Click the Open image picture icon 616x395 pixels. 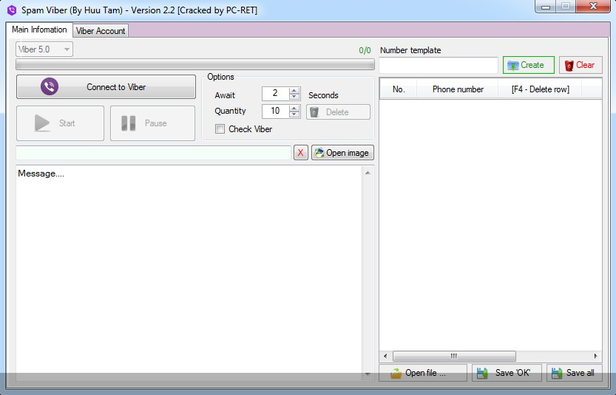click(x=319, y=153)
